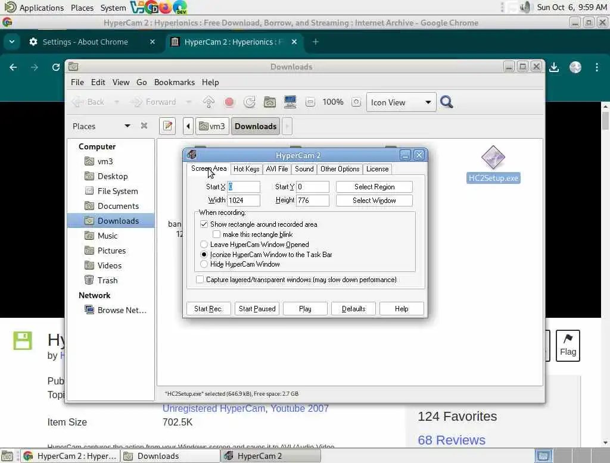This screenshot has width=610, height=463.
Task: Click the volume icon in top panel
Action: click(x=525, y=7)
